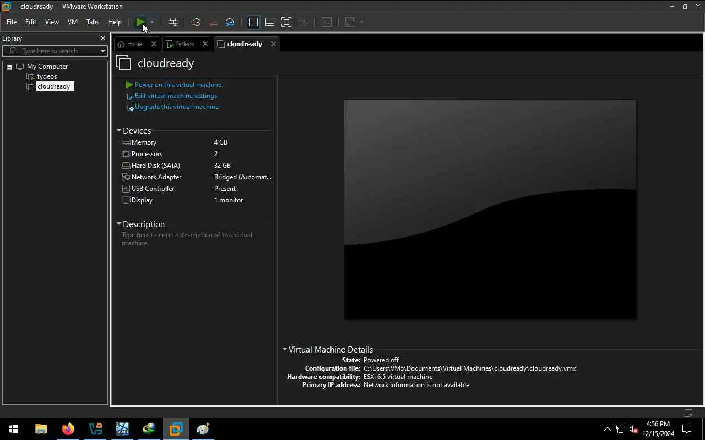This screenshot has width=705, height=440.
Task: Click the configuration file path text
Action: click(469, 369)
